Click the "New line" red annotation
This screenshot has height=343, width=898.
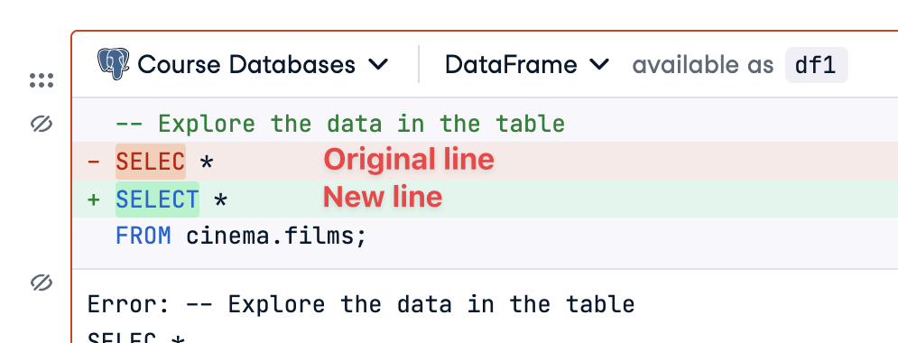click(x=384, y=198)
